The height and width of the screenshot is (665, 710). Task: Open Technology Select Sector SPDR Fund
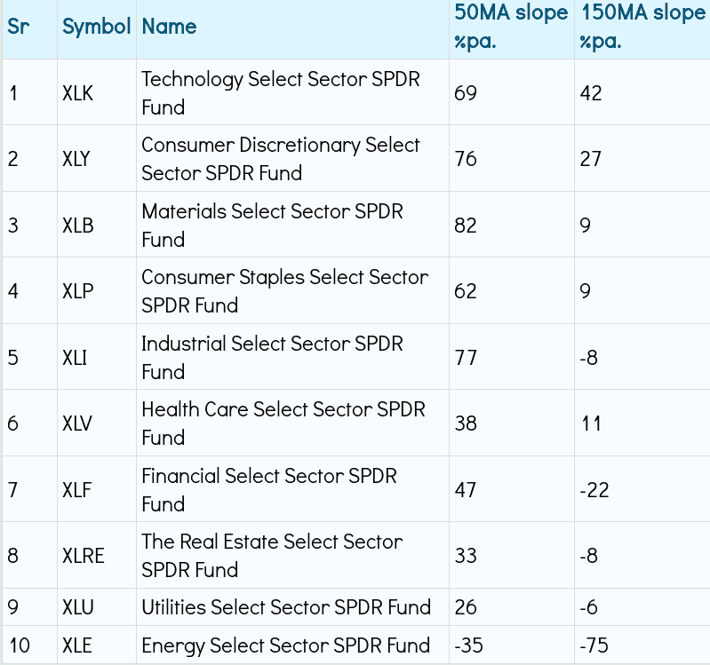tap(281, 93)
